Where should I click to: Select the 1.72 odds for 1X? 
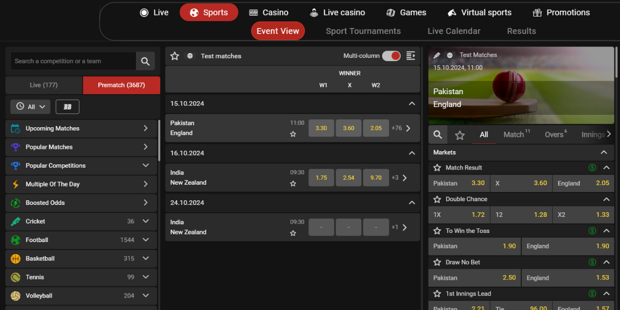(459, 214)
